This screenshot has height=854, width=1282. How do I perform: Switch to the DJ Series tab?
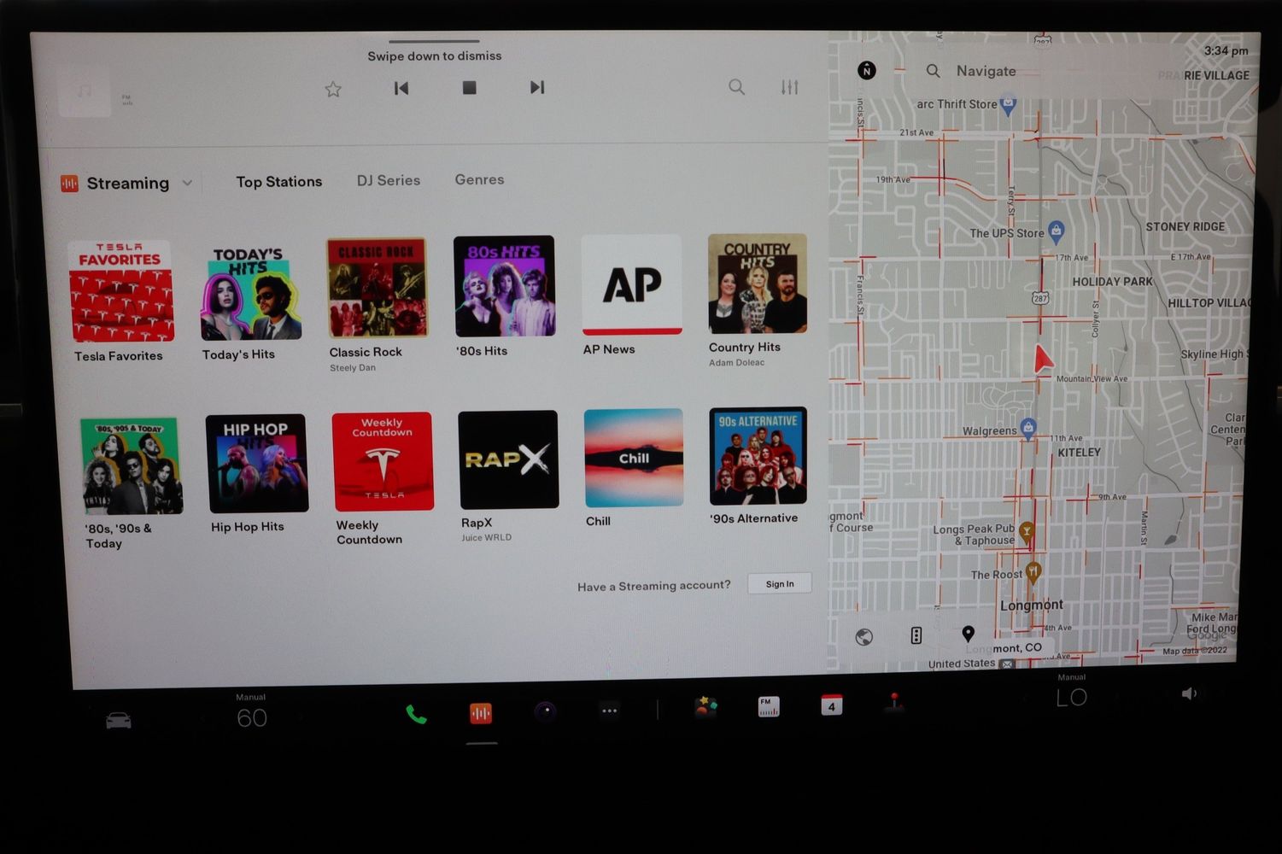tap(389, 180)
